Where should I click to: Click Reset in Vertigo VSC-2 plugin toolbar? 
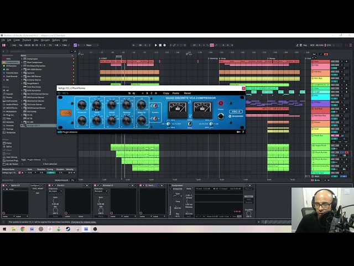[188, 93]
